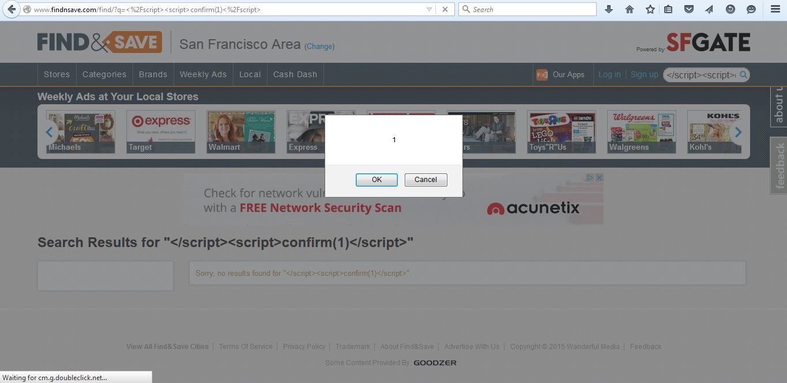
Task: Click the Log in link
Action: 609,74
